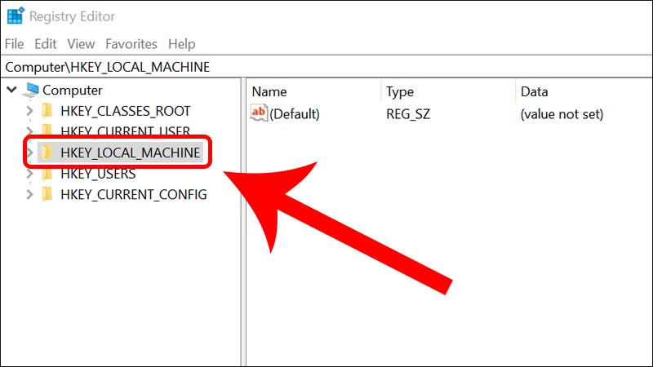Click the HKEY_LOCAL_MACHINE folder icon
653x367 pixels.
[x=47, y=153]
